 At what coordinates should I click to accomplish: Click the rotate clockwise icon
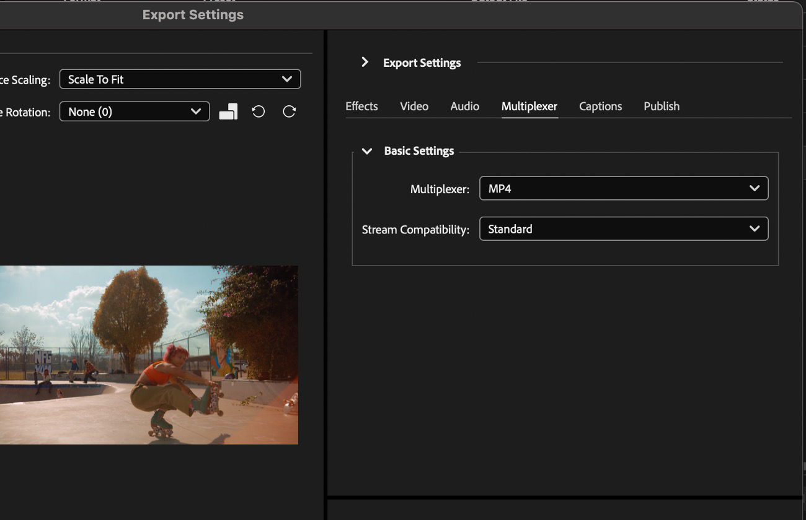click(x=289, y=111)
